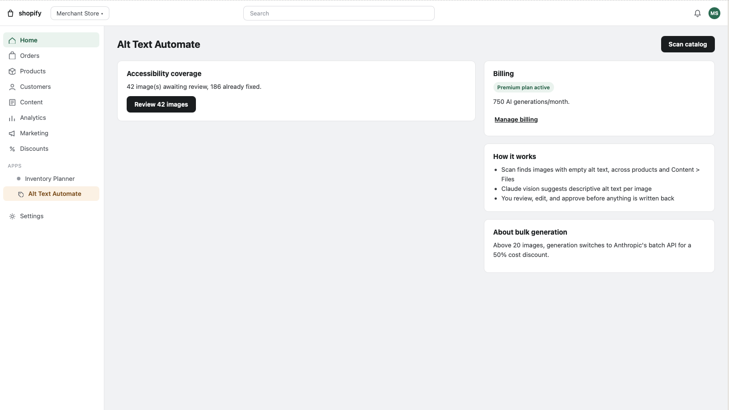Image resolution: width=729 pixels, height=410 pixels.
Task: Click the Alt Text Automate page title
Action: coord(159,44)
